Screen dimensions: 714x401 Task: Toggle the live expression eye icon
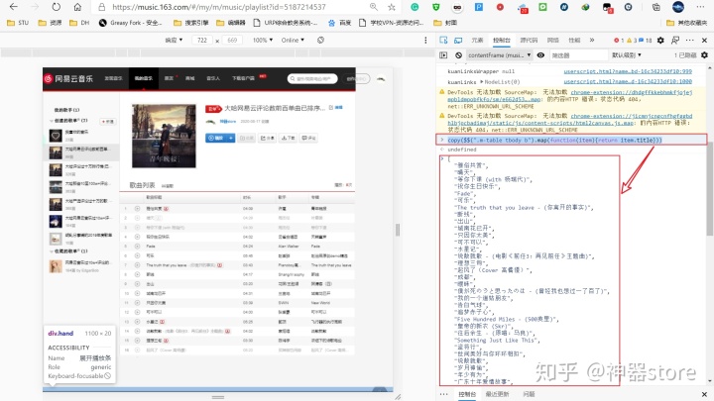(x=540, y=55)
